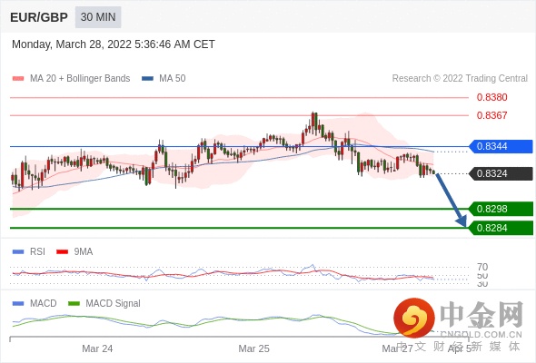The width and height of the screenshot is (536, 363).
Task: Click the Mar 24 date axis label
Action: point(97,348)
